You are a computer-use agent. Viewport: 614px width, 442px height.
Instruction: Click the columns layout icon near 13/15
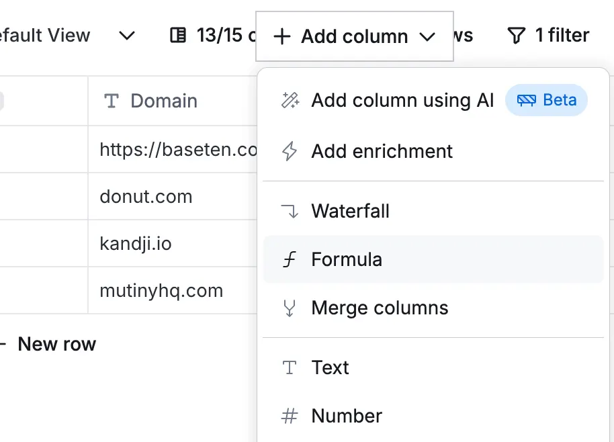pyautogui.click(x=178, y=35)
